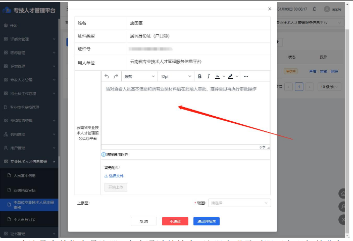Expand 证书管理 sidebar menu
The height and width of the screenshot is (241, 353).
(x=29, y=233)
